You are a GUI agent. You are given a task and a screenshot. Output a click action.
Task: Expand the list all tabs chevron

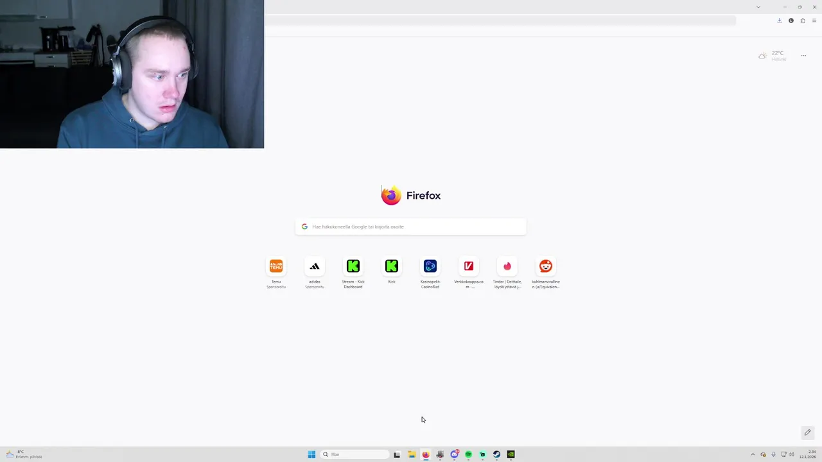coord(758,7)
